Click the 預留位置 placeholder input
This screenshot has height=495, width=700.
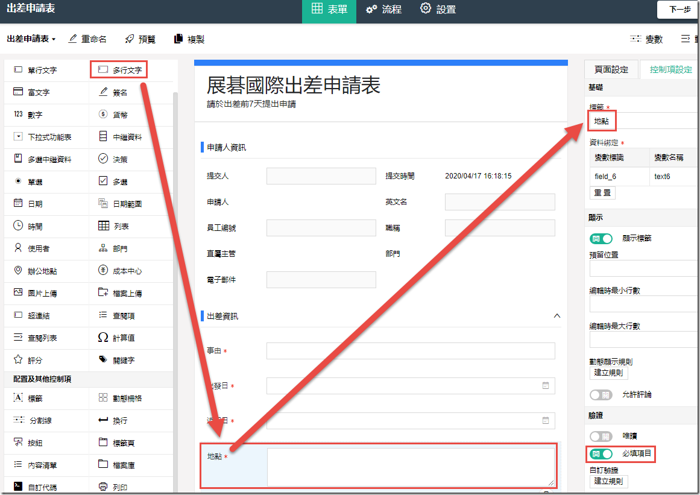(x=645, y=269)
